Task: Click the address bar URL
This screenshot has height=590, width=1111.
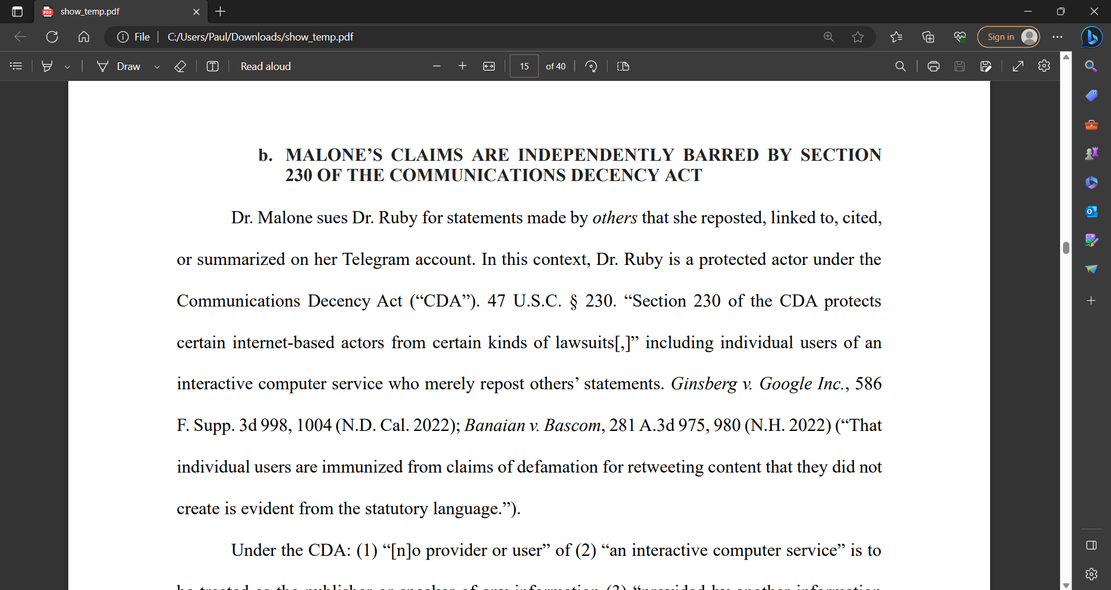Action: (x=260, y=37)
